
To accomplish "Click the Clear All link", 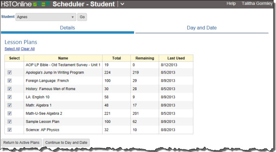I will 28,49.
